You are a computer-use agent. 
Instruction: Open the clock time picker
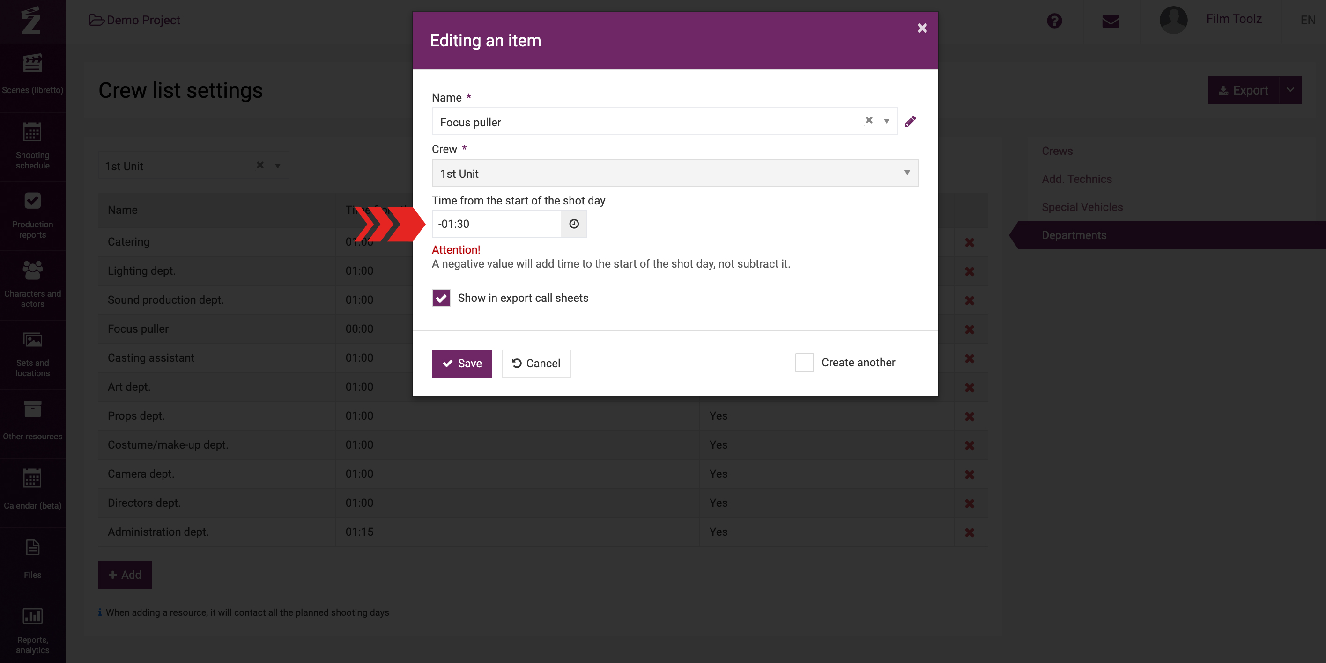click(x=574, y=224)
